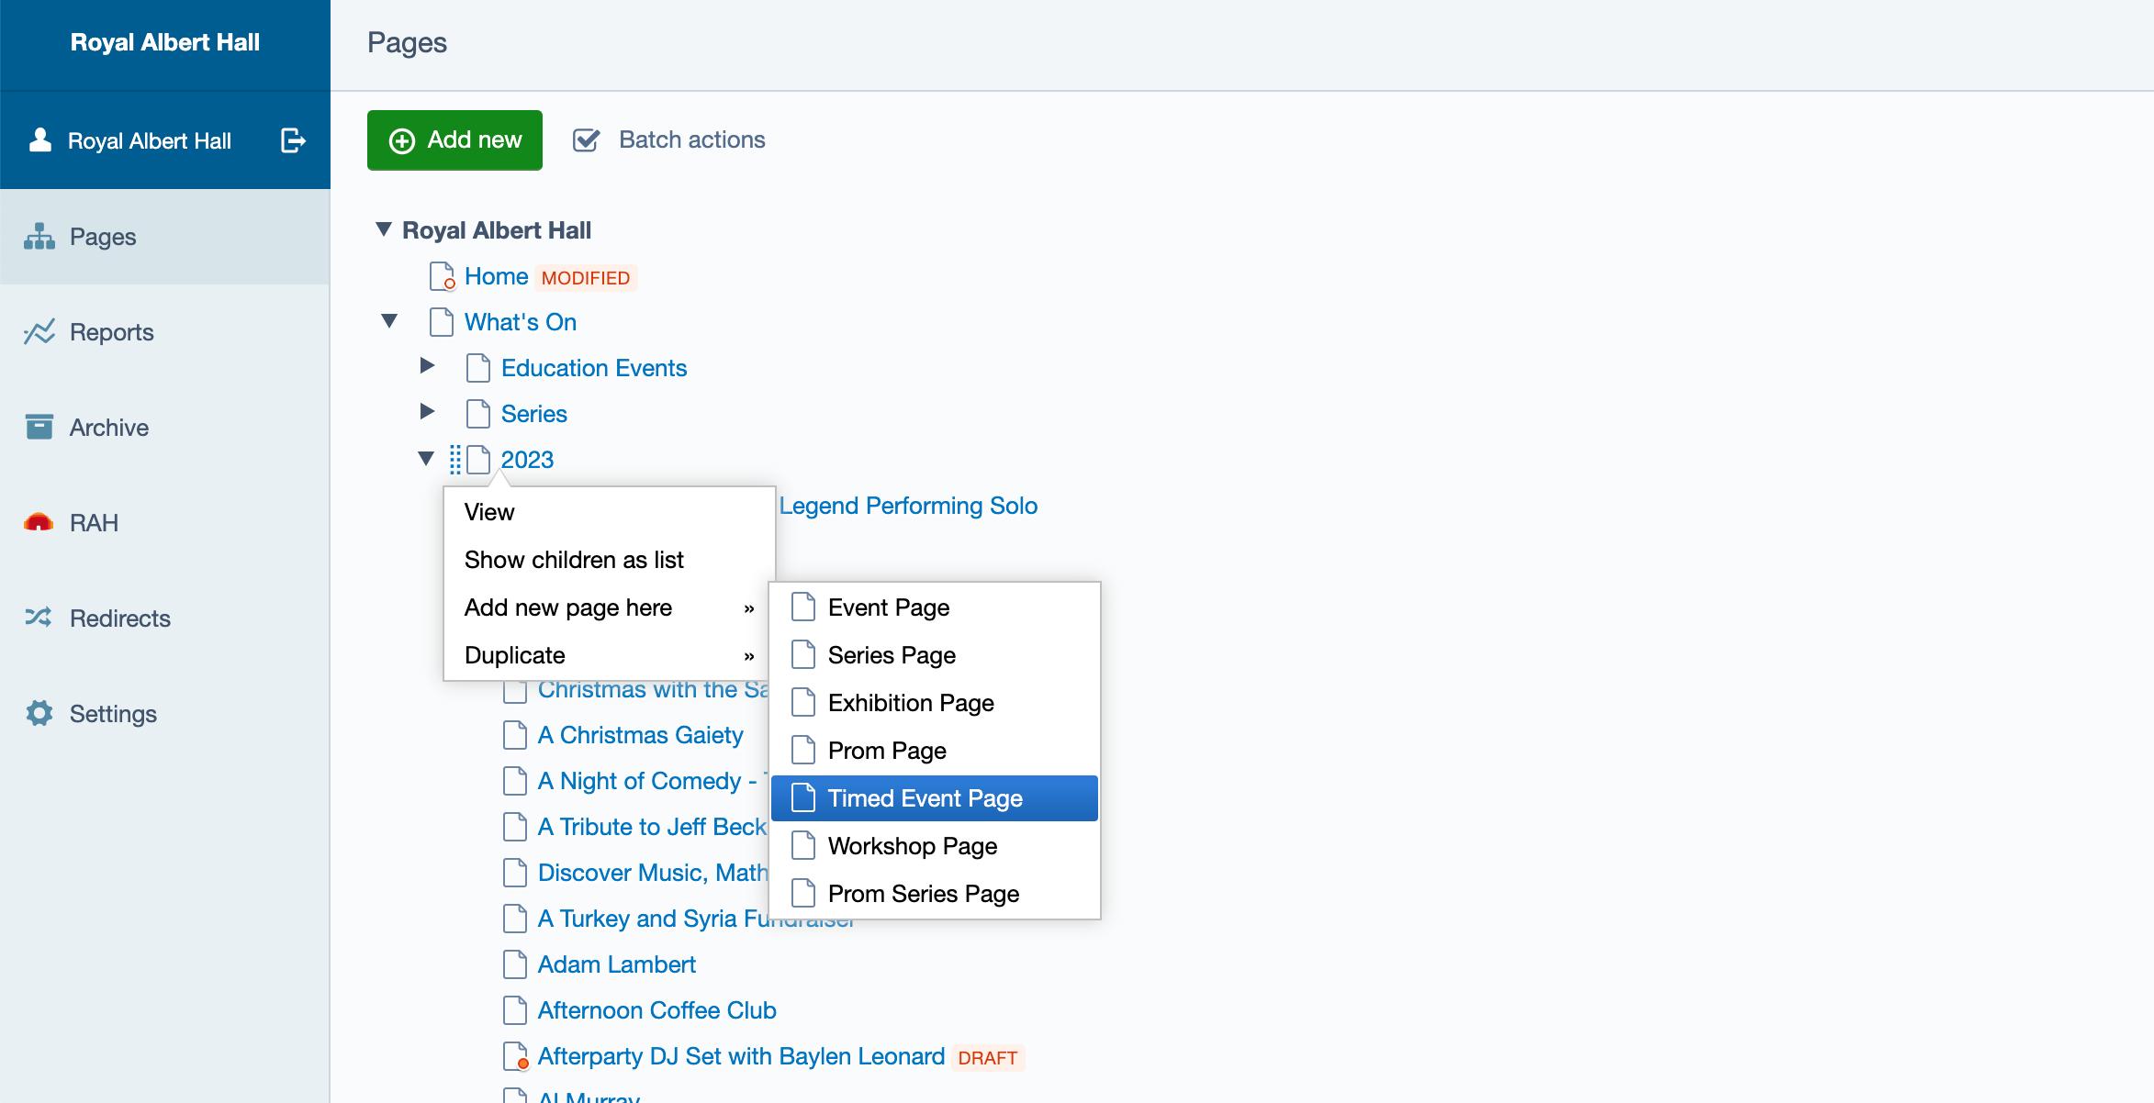The width and height of the screenshot is (2154, 1103).
Task: Click the drag handle beside 2023
Action: tap(455, 460)
